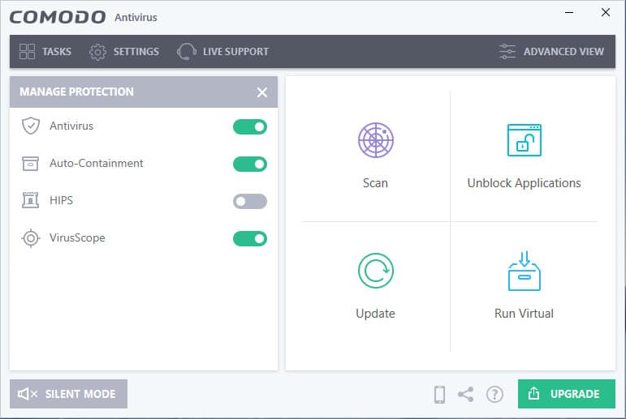Close the Manage Protection panel
626x419 pixels.
262,92
